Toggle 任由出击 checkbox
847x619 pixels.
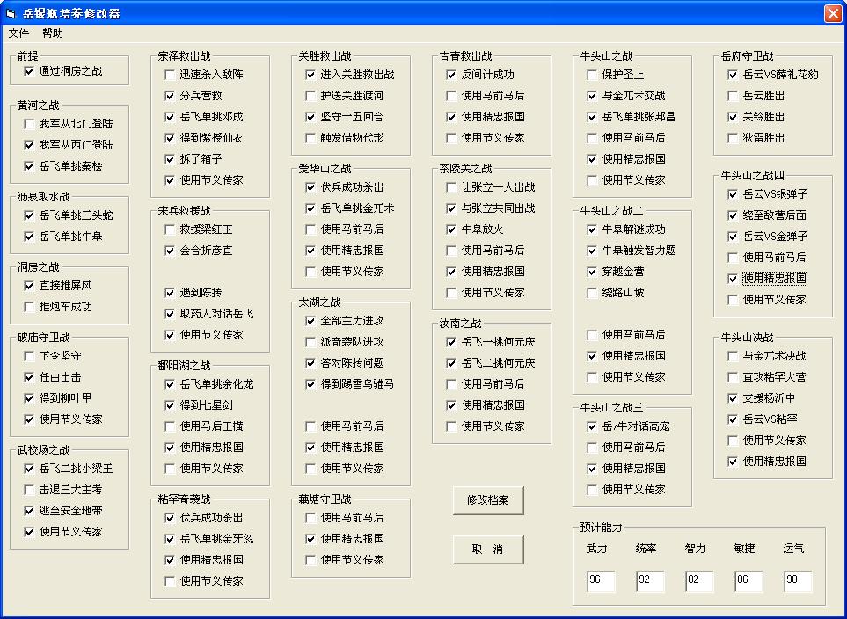tap(29, 377)
